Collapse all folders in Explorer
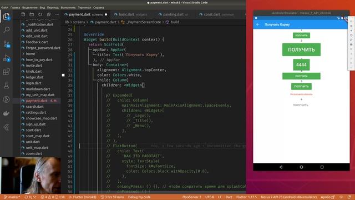 click(48, 14)
